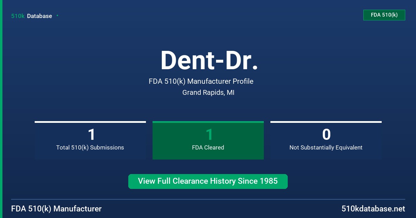Image resolution: width=416 pixels, height=218 pixels.
Task: Select the FDA 510(k) Manufacturer Profile subtitle
Action: (201, 81)
